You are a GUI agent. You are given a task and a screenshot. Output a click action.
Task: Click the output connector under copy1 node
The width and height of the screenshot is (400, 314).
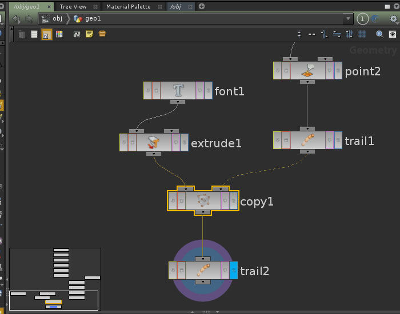pos(203,212)
